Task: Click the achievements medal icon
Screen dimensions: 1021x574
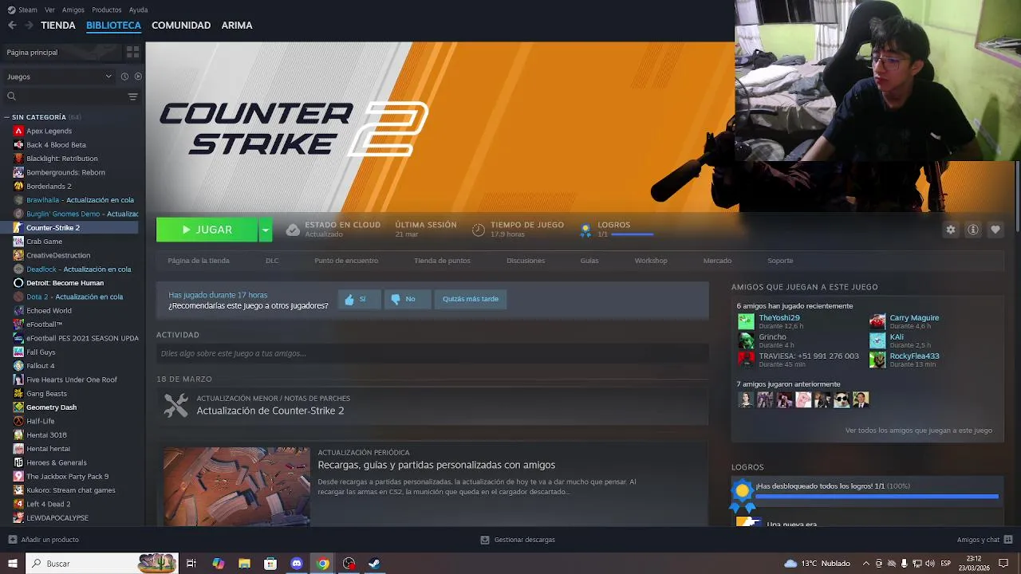Action: (585, 230)
